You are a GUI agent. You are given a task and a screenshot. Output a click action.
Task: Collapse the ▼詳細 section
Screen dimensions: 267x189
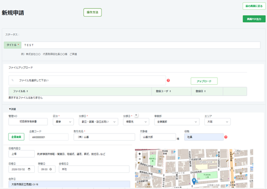tap(12, 109)
